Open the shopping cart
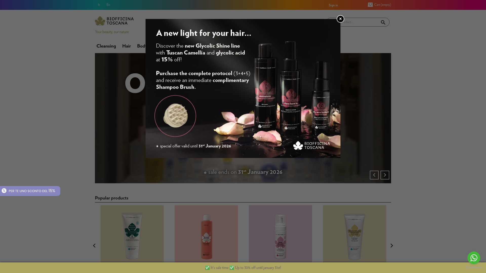 [x=379, y=5]
